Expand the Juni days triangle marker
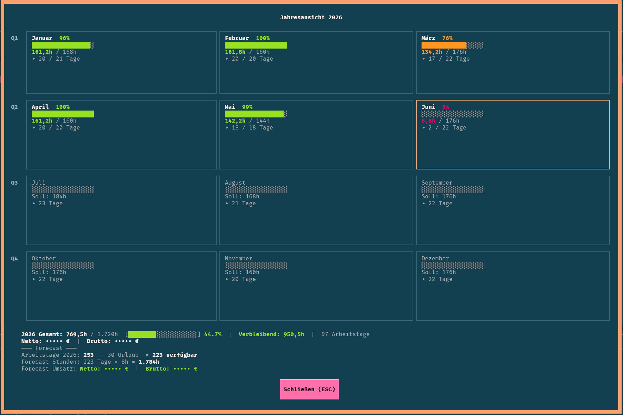Screen dimensions: 623x415 424,128
